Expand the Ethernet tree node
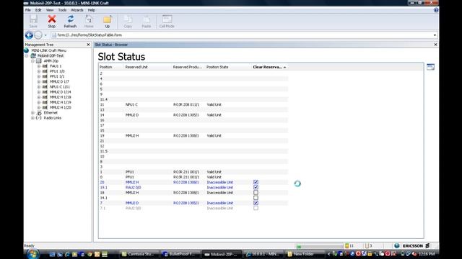This screenshot has height=259, width=462. point(32,113)
